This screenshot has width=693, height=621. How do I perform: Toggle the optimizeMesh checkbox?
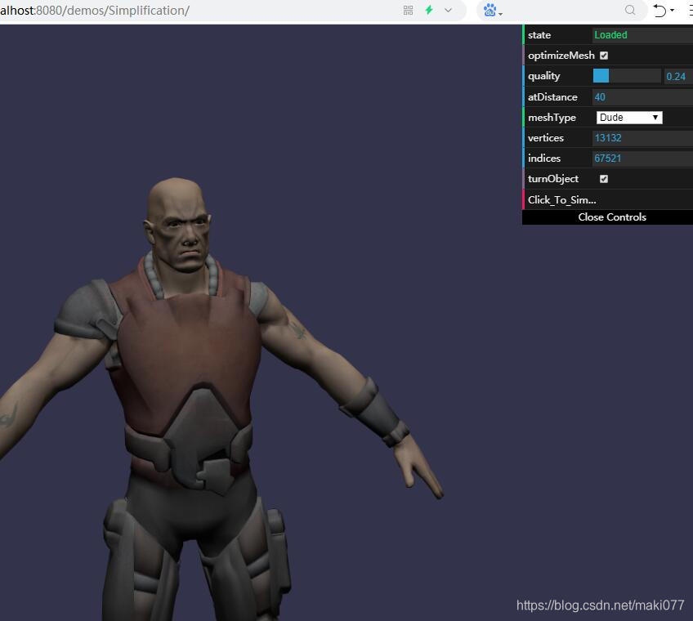pos(604,56)
